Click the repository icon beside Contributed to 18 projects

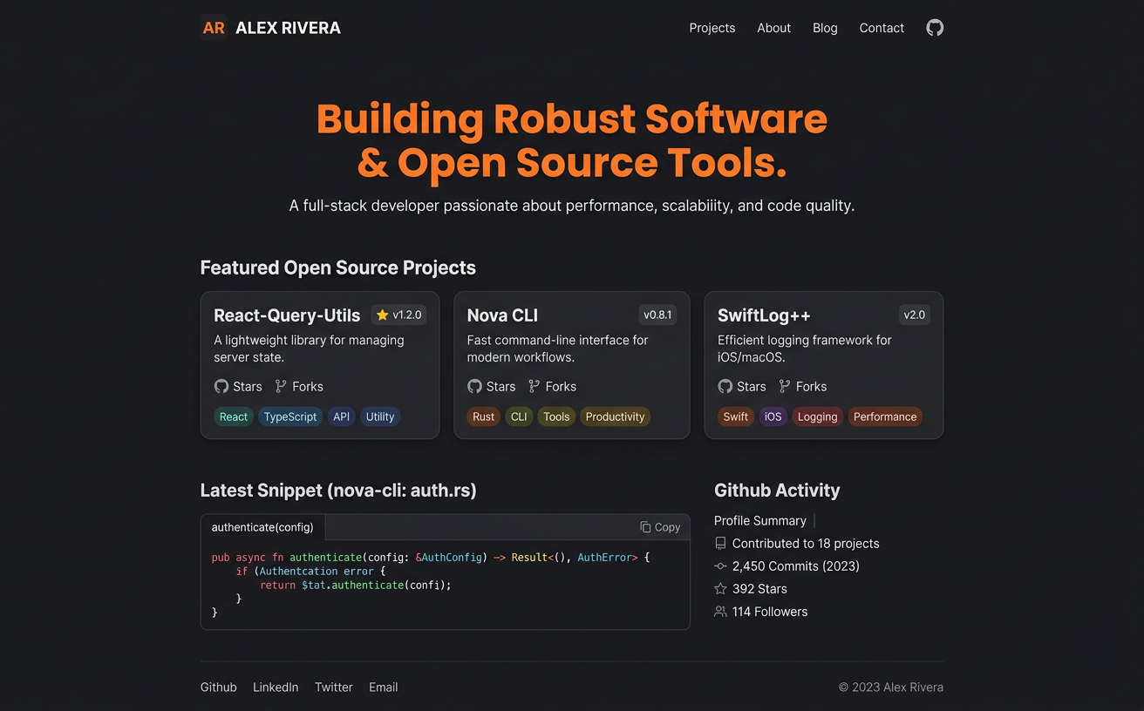coord(720,544)
